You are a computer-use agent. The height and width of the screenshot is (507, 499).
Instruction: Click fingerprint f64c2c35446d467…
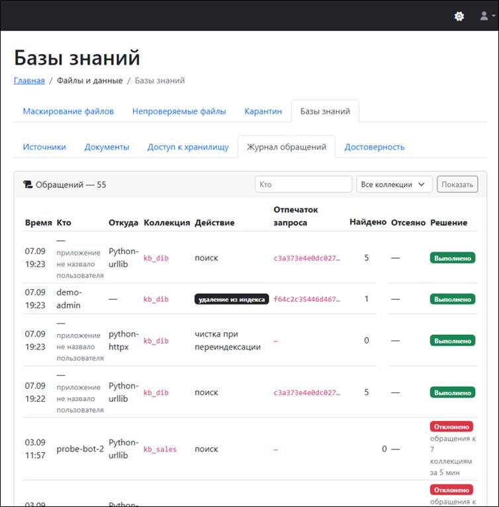306,299
